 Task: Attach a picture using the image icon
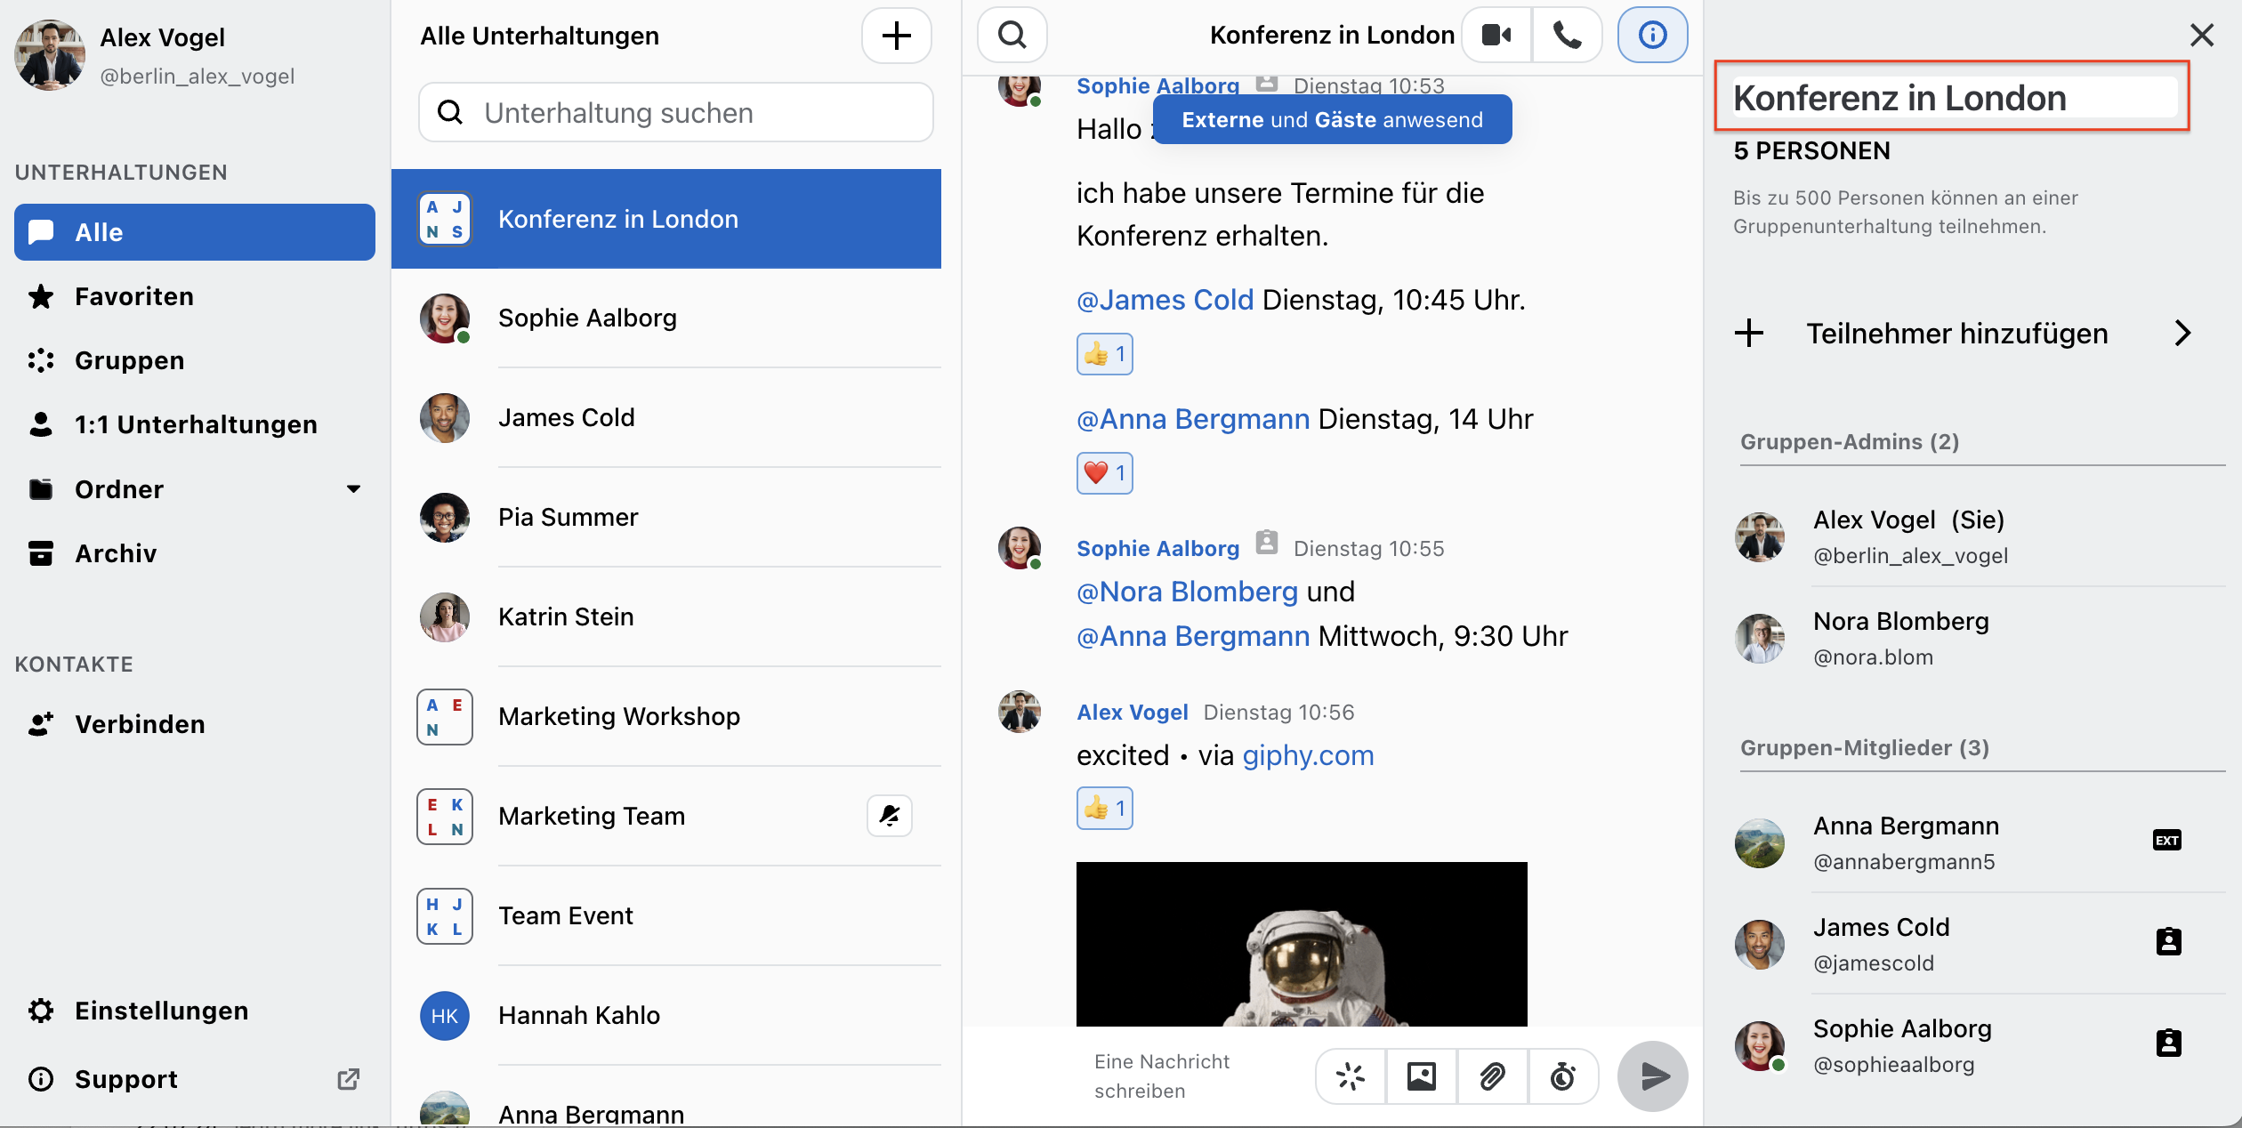1421,1076
